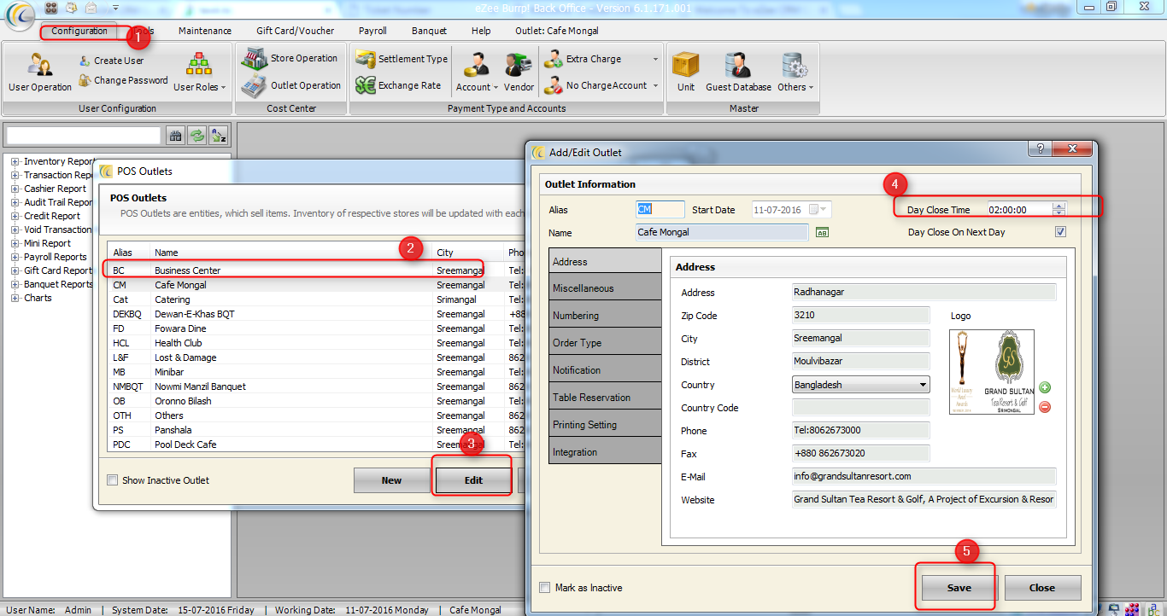The height and width of the screenshot is (616, 1167).
Task: Open the Payroll menu
Action: pyautogui.click(x=372, y=31)
